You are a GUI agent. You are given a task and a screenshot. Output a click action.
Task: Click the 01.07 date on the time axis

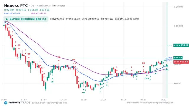[x=24, y=100]
